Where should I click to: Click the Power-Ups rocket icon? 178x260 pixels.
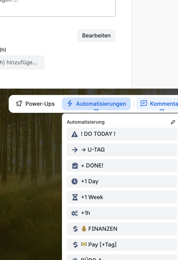[19, 104]
